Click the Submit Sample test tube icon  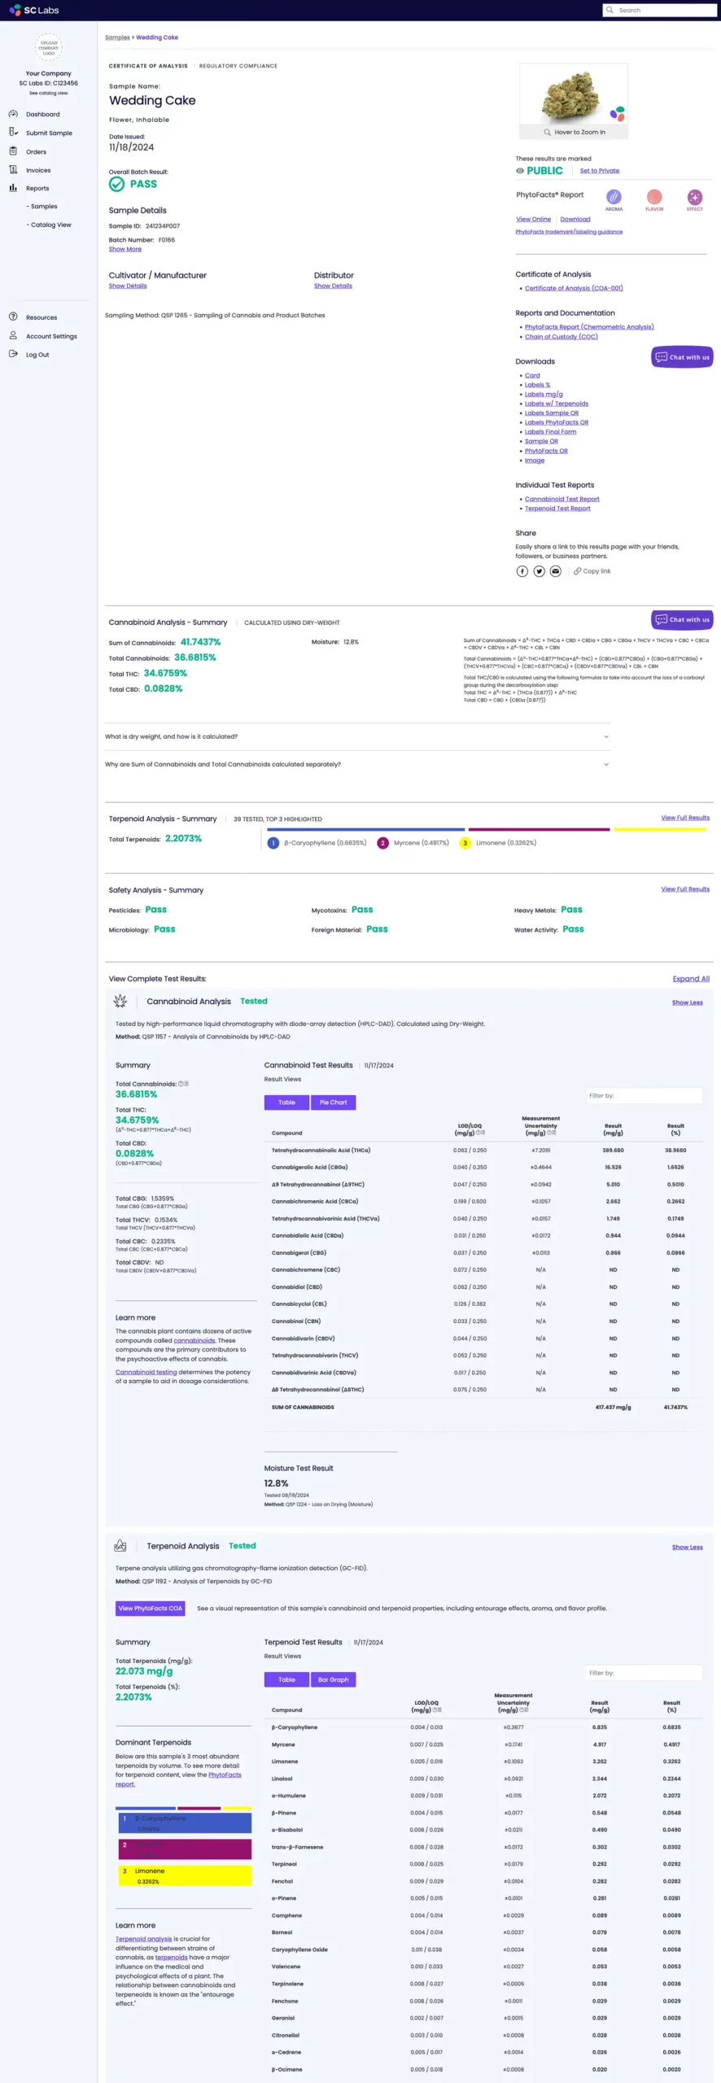tap(13, 132)
